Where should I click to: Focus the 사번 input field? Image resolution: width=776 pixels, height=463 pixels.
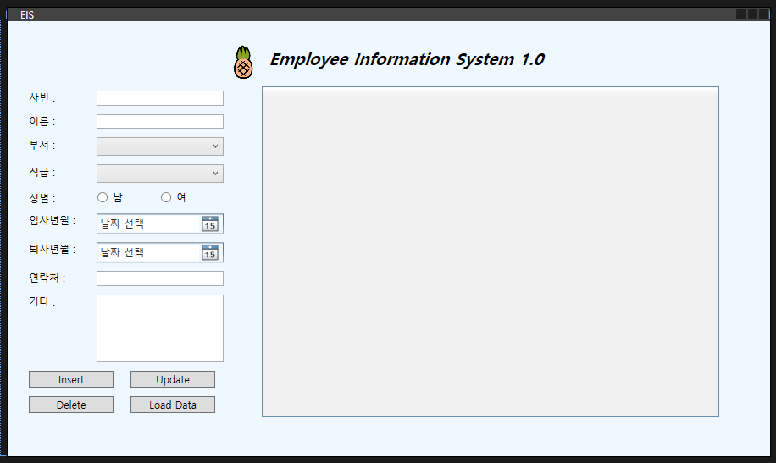pos(160,98)
